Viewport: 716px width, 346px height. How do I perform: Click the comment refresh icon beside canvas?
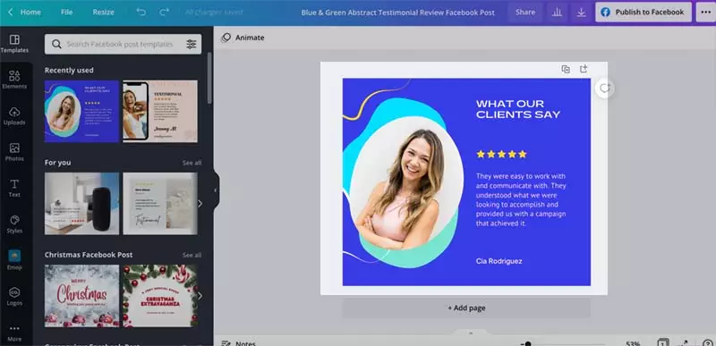[x=605, y=89]
